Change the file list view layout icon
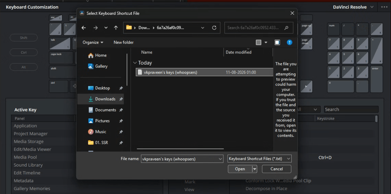The image size is (391, 194). point(258,42)
